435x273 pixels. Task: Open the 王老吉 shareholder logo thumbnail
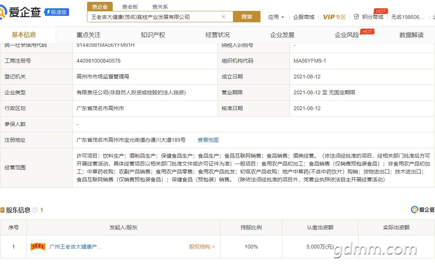click(x=38, y=247)
